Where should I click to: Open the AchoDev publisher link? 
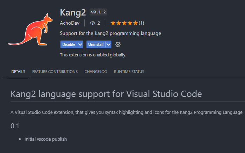[x=70, y=23]
